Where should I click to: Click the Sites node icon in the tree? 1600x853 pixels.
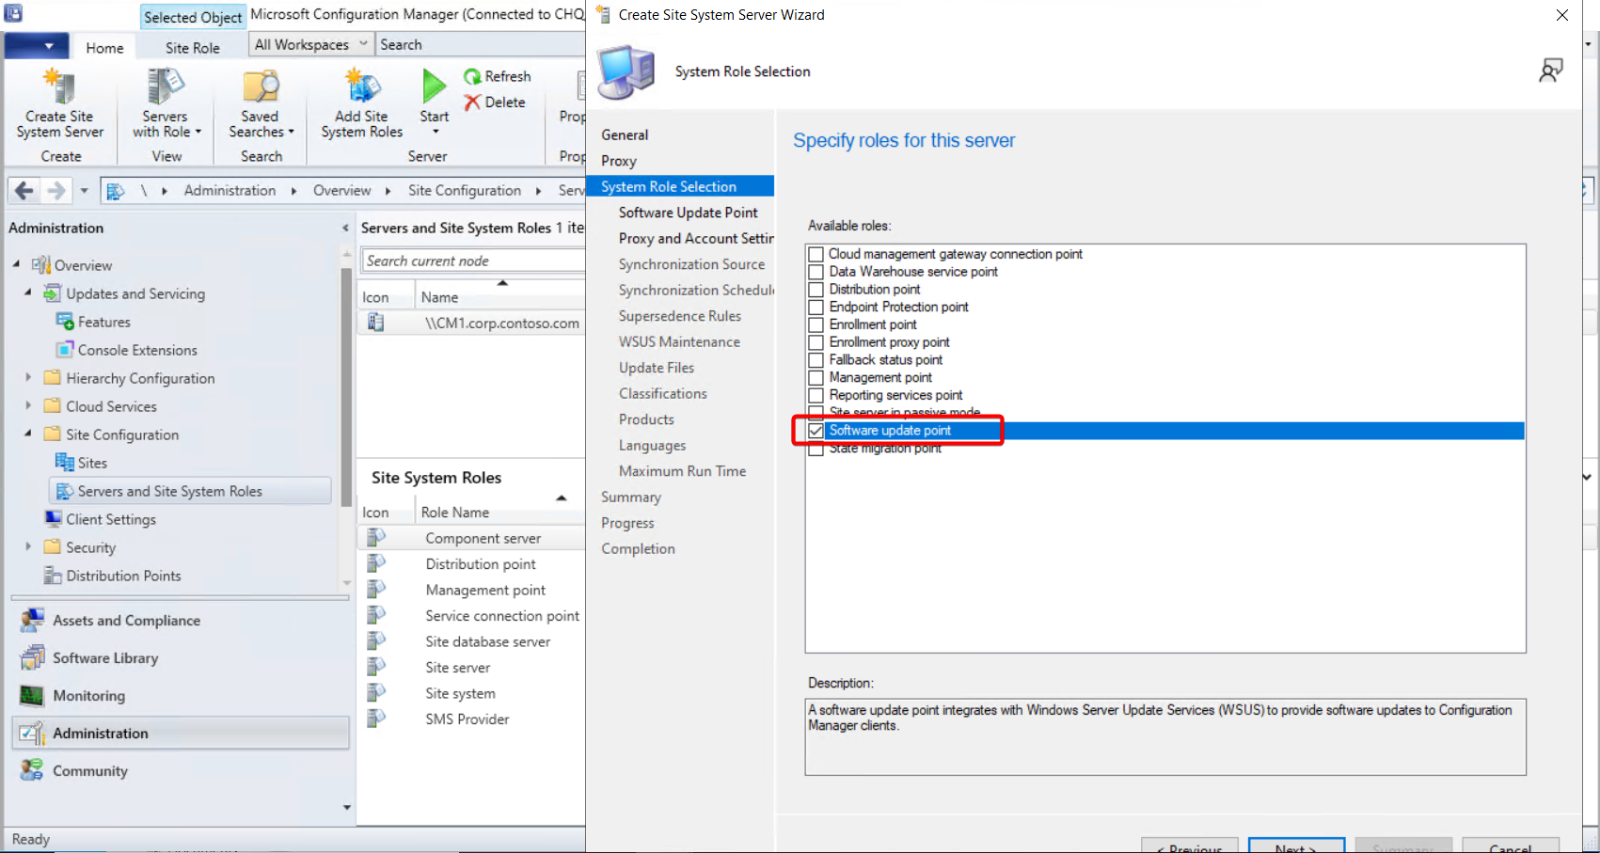(65, 463)
